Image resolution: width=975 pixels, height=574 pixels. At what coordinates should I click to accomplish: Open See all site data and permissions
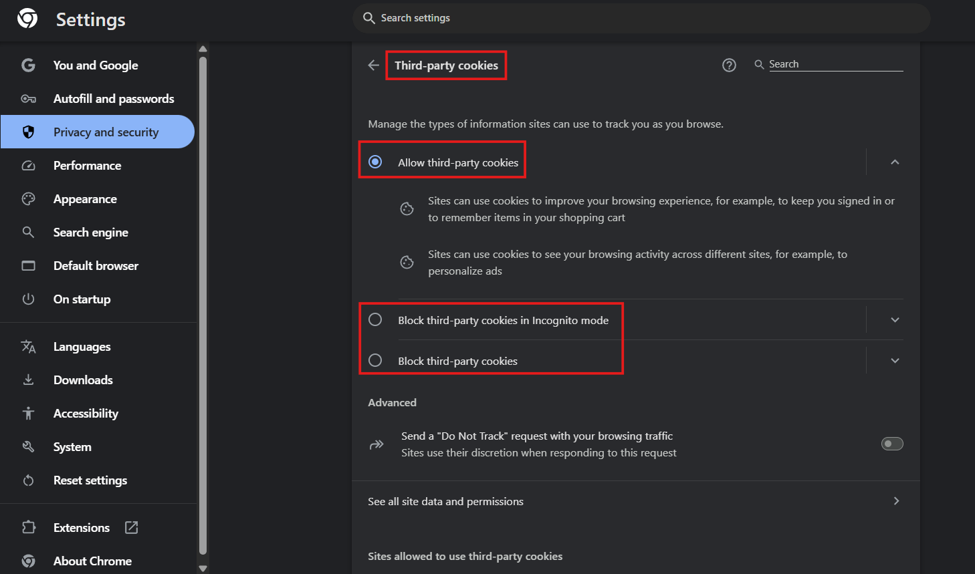click(x=634, y=501)
